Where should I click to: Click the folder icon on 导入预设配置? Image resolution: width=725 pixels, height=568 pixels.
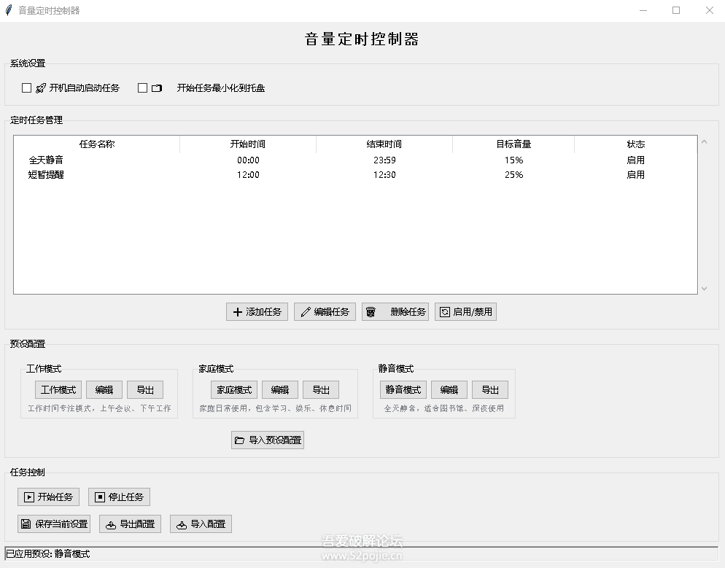pos(239,440)
